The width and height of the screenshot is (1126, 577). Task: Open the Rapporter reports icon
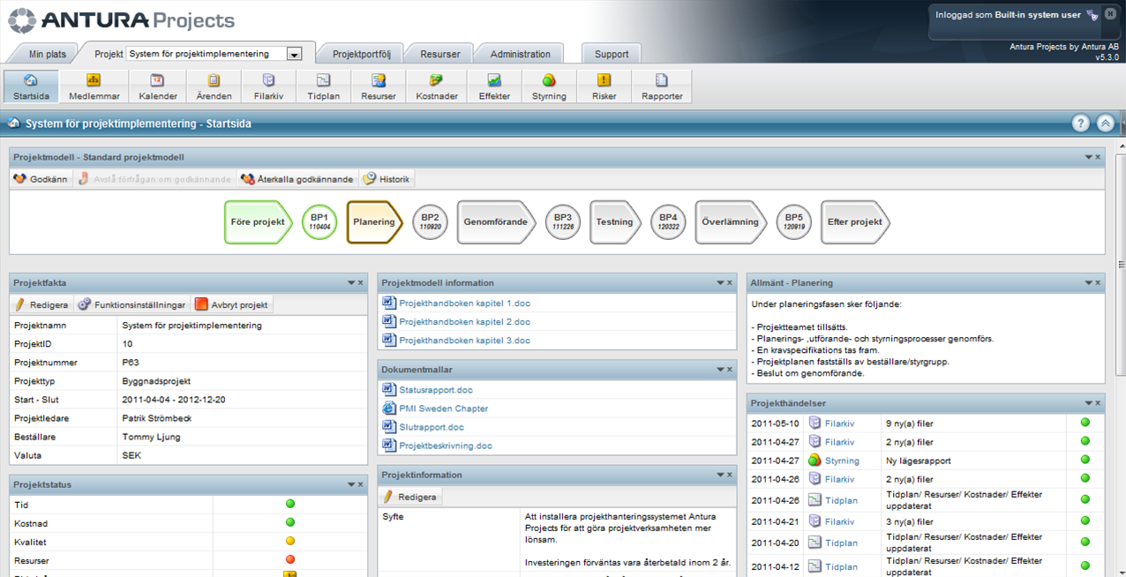coord(662,86)
